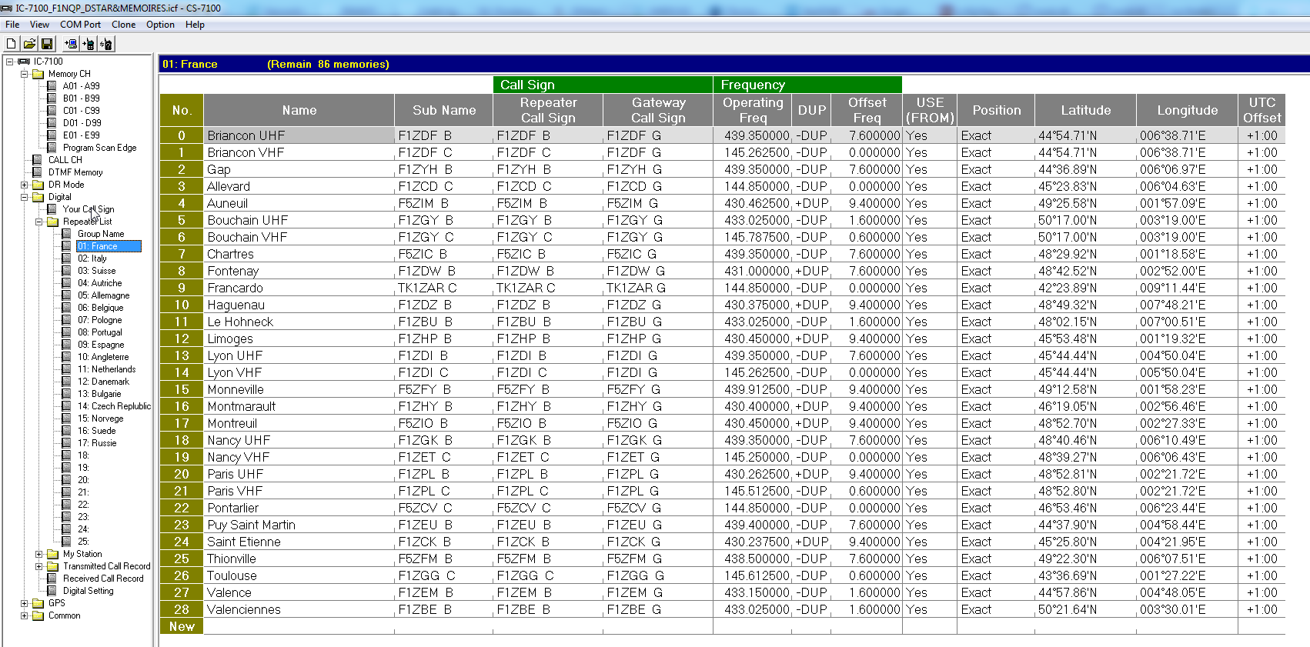This screenshot has height=647, width=1310.
Task: Expand the My Station tree node
Action: click(x=38, y=554)
